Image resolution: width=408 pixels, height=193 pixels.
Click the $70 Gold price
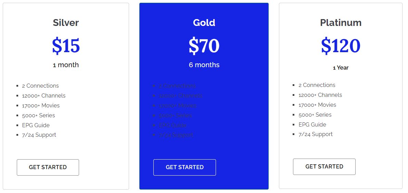[x=204, y=46]
